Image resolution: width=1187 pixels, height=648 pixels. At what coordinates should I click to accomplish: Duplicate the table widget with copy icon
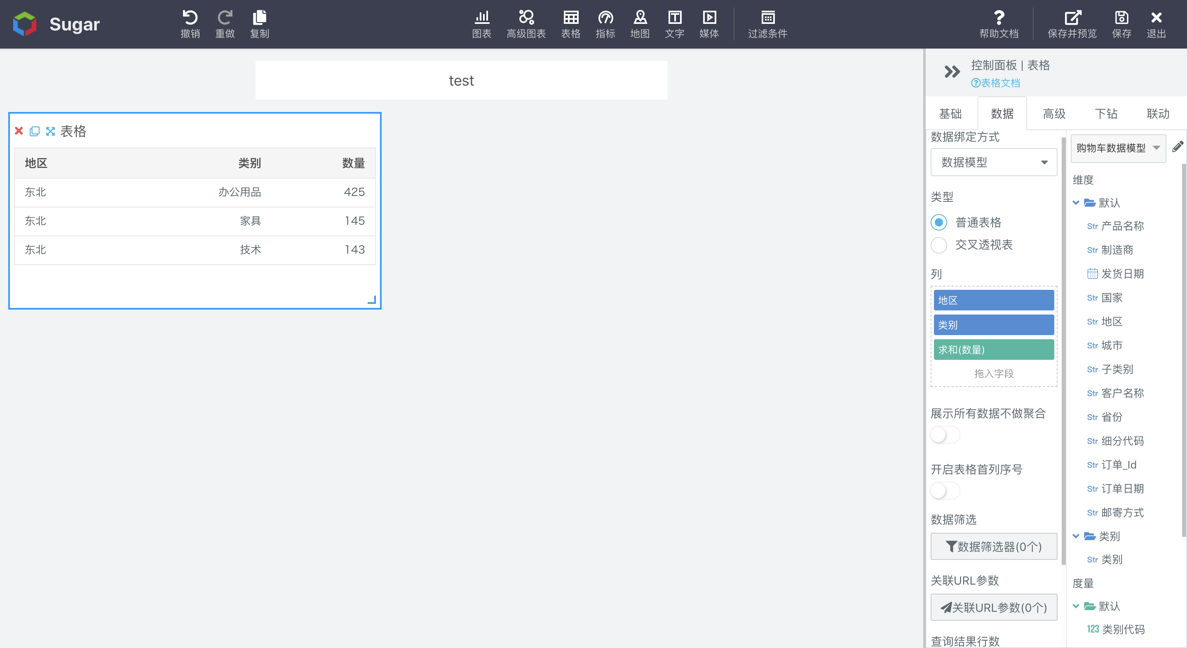click(35, 131)
